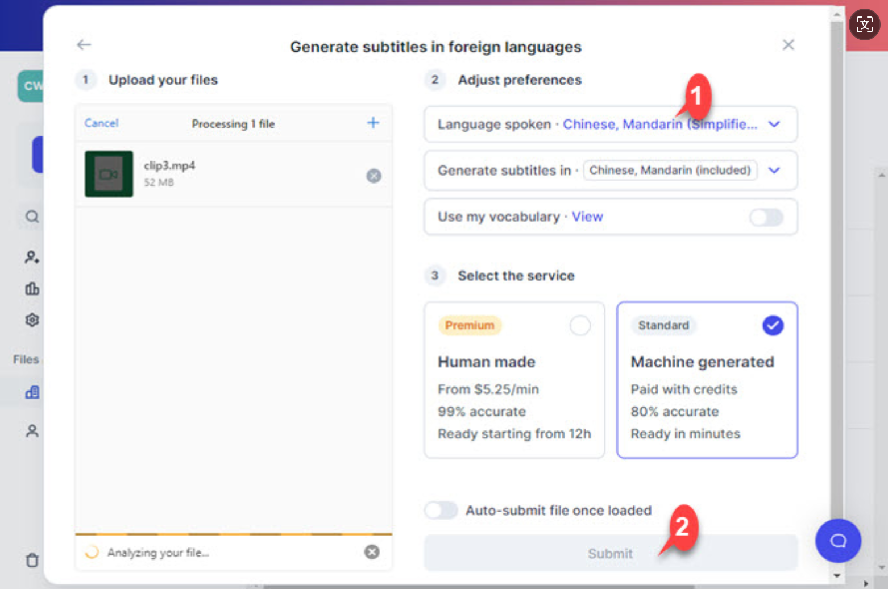
Task: Click the upload progress bar under the file list
Action: click(233, 534)
